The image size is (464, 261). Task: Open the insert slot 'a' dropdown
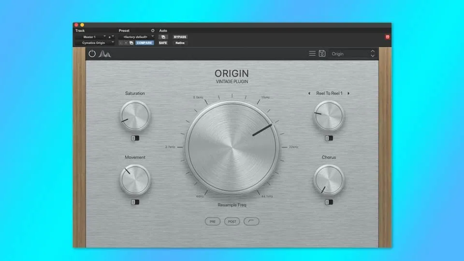pos(111,37)
